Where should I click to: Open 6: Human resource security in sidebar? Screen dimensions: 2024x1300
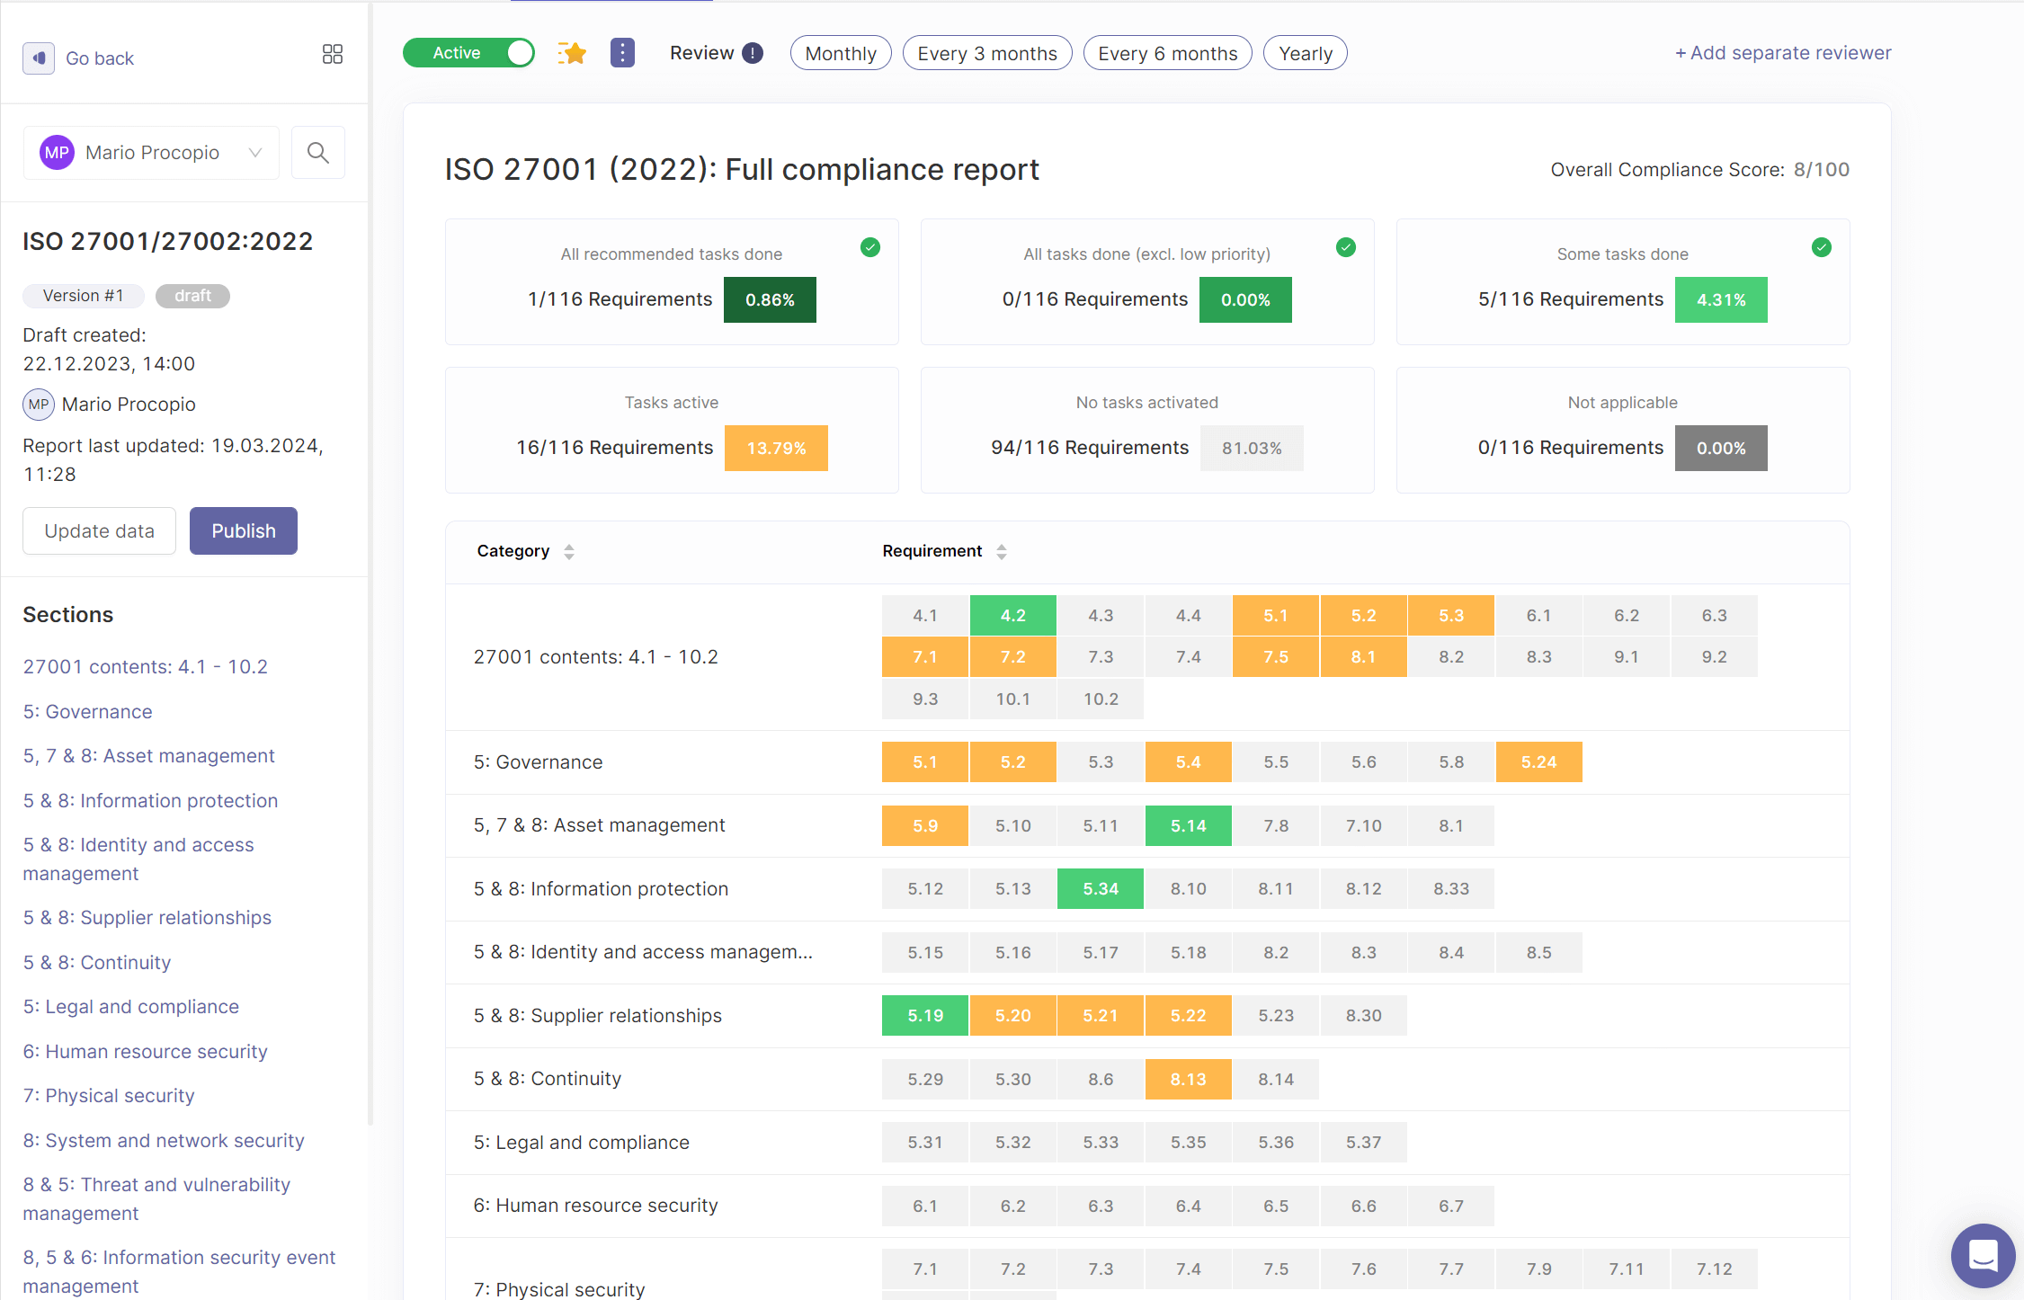(146, 1052)
